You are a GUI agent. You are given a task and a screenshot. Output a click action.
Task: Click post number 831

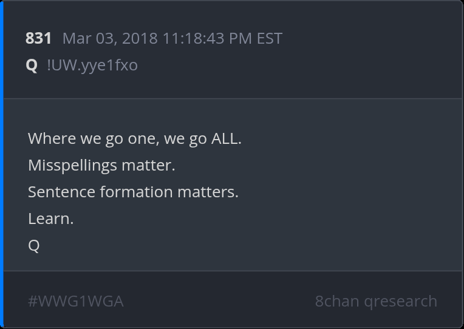tap(38, 39)
